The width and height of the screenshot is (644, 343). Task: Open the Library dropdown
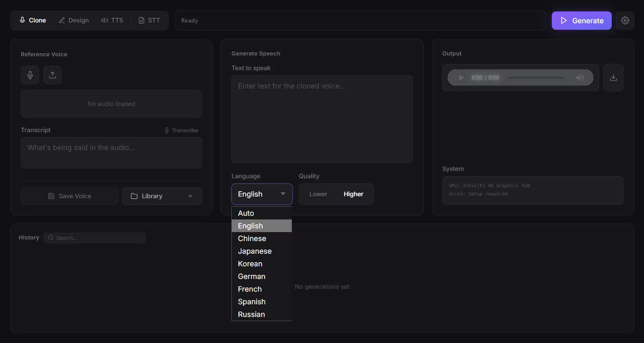coord(162,196)
